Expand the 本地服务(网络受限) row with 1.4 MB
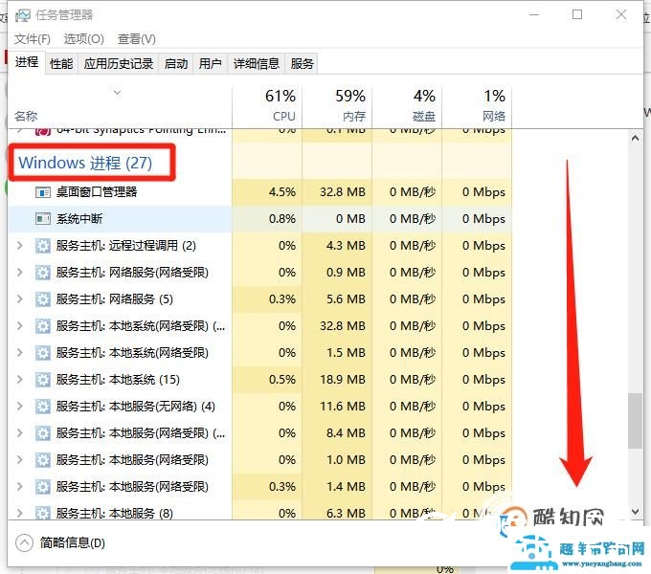 click(x=19, y=487)
